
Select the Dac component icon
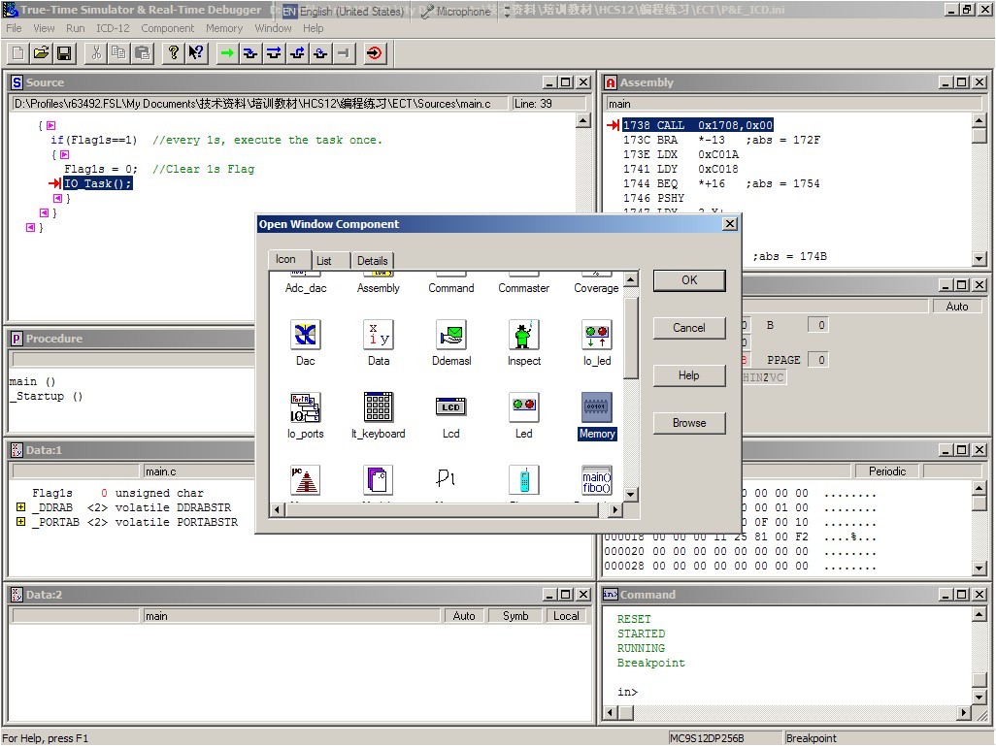306,336
